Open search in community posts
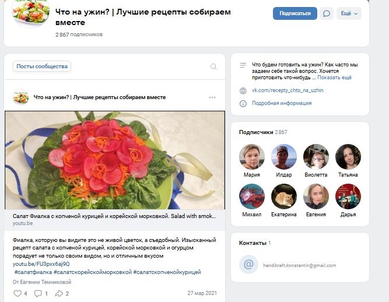The width and height of the screenshot is (389, 302). point(213,66)
